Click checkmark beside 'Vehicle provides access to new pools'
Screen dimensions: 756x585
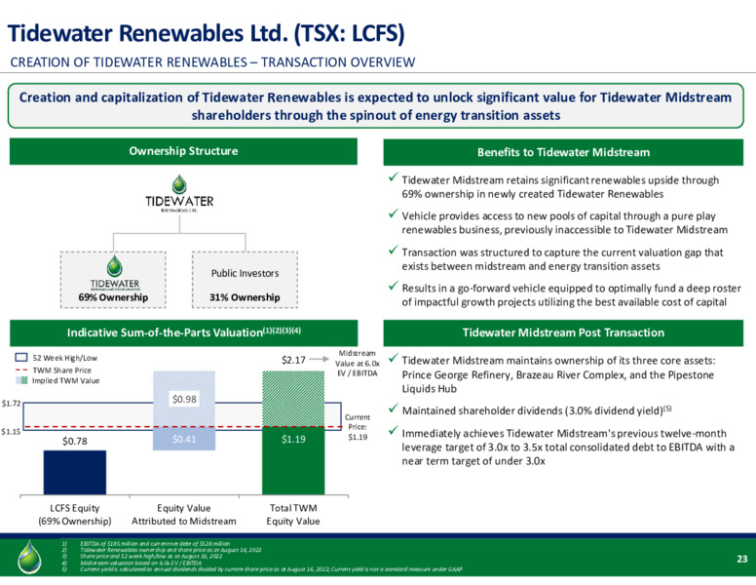tap(394, 214)
